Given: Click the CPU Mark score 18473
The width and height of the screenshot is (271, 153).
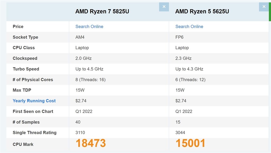Looking at the screenshot, I should [91, 143].
